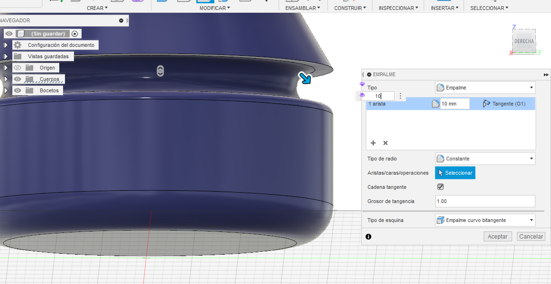551x284 pixels.
Task: Open the three-dots options beside radius input
Action: point(400,96)
